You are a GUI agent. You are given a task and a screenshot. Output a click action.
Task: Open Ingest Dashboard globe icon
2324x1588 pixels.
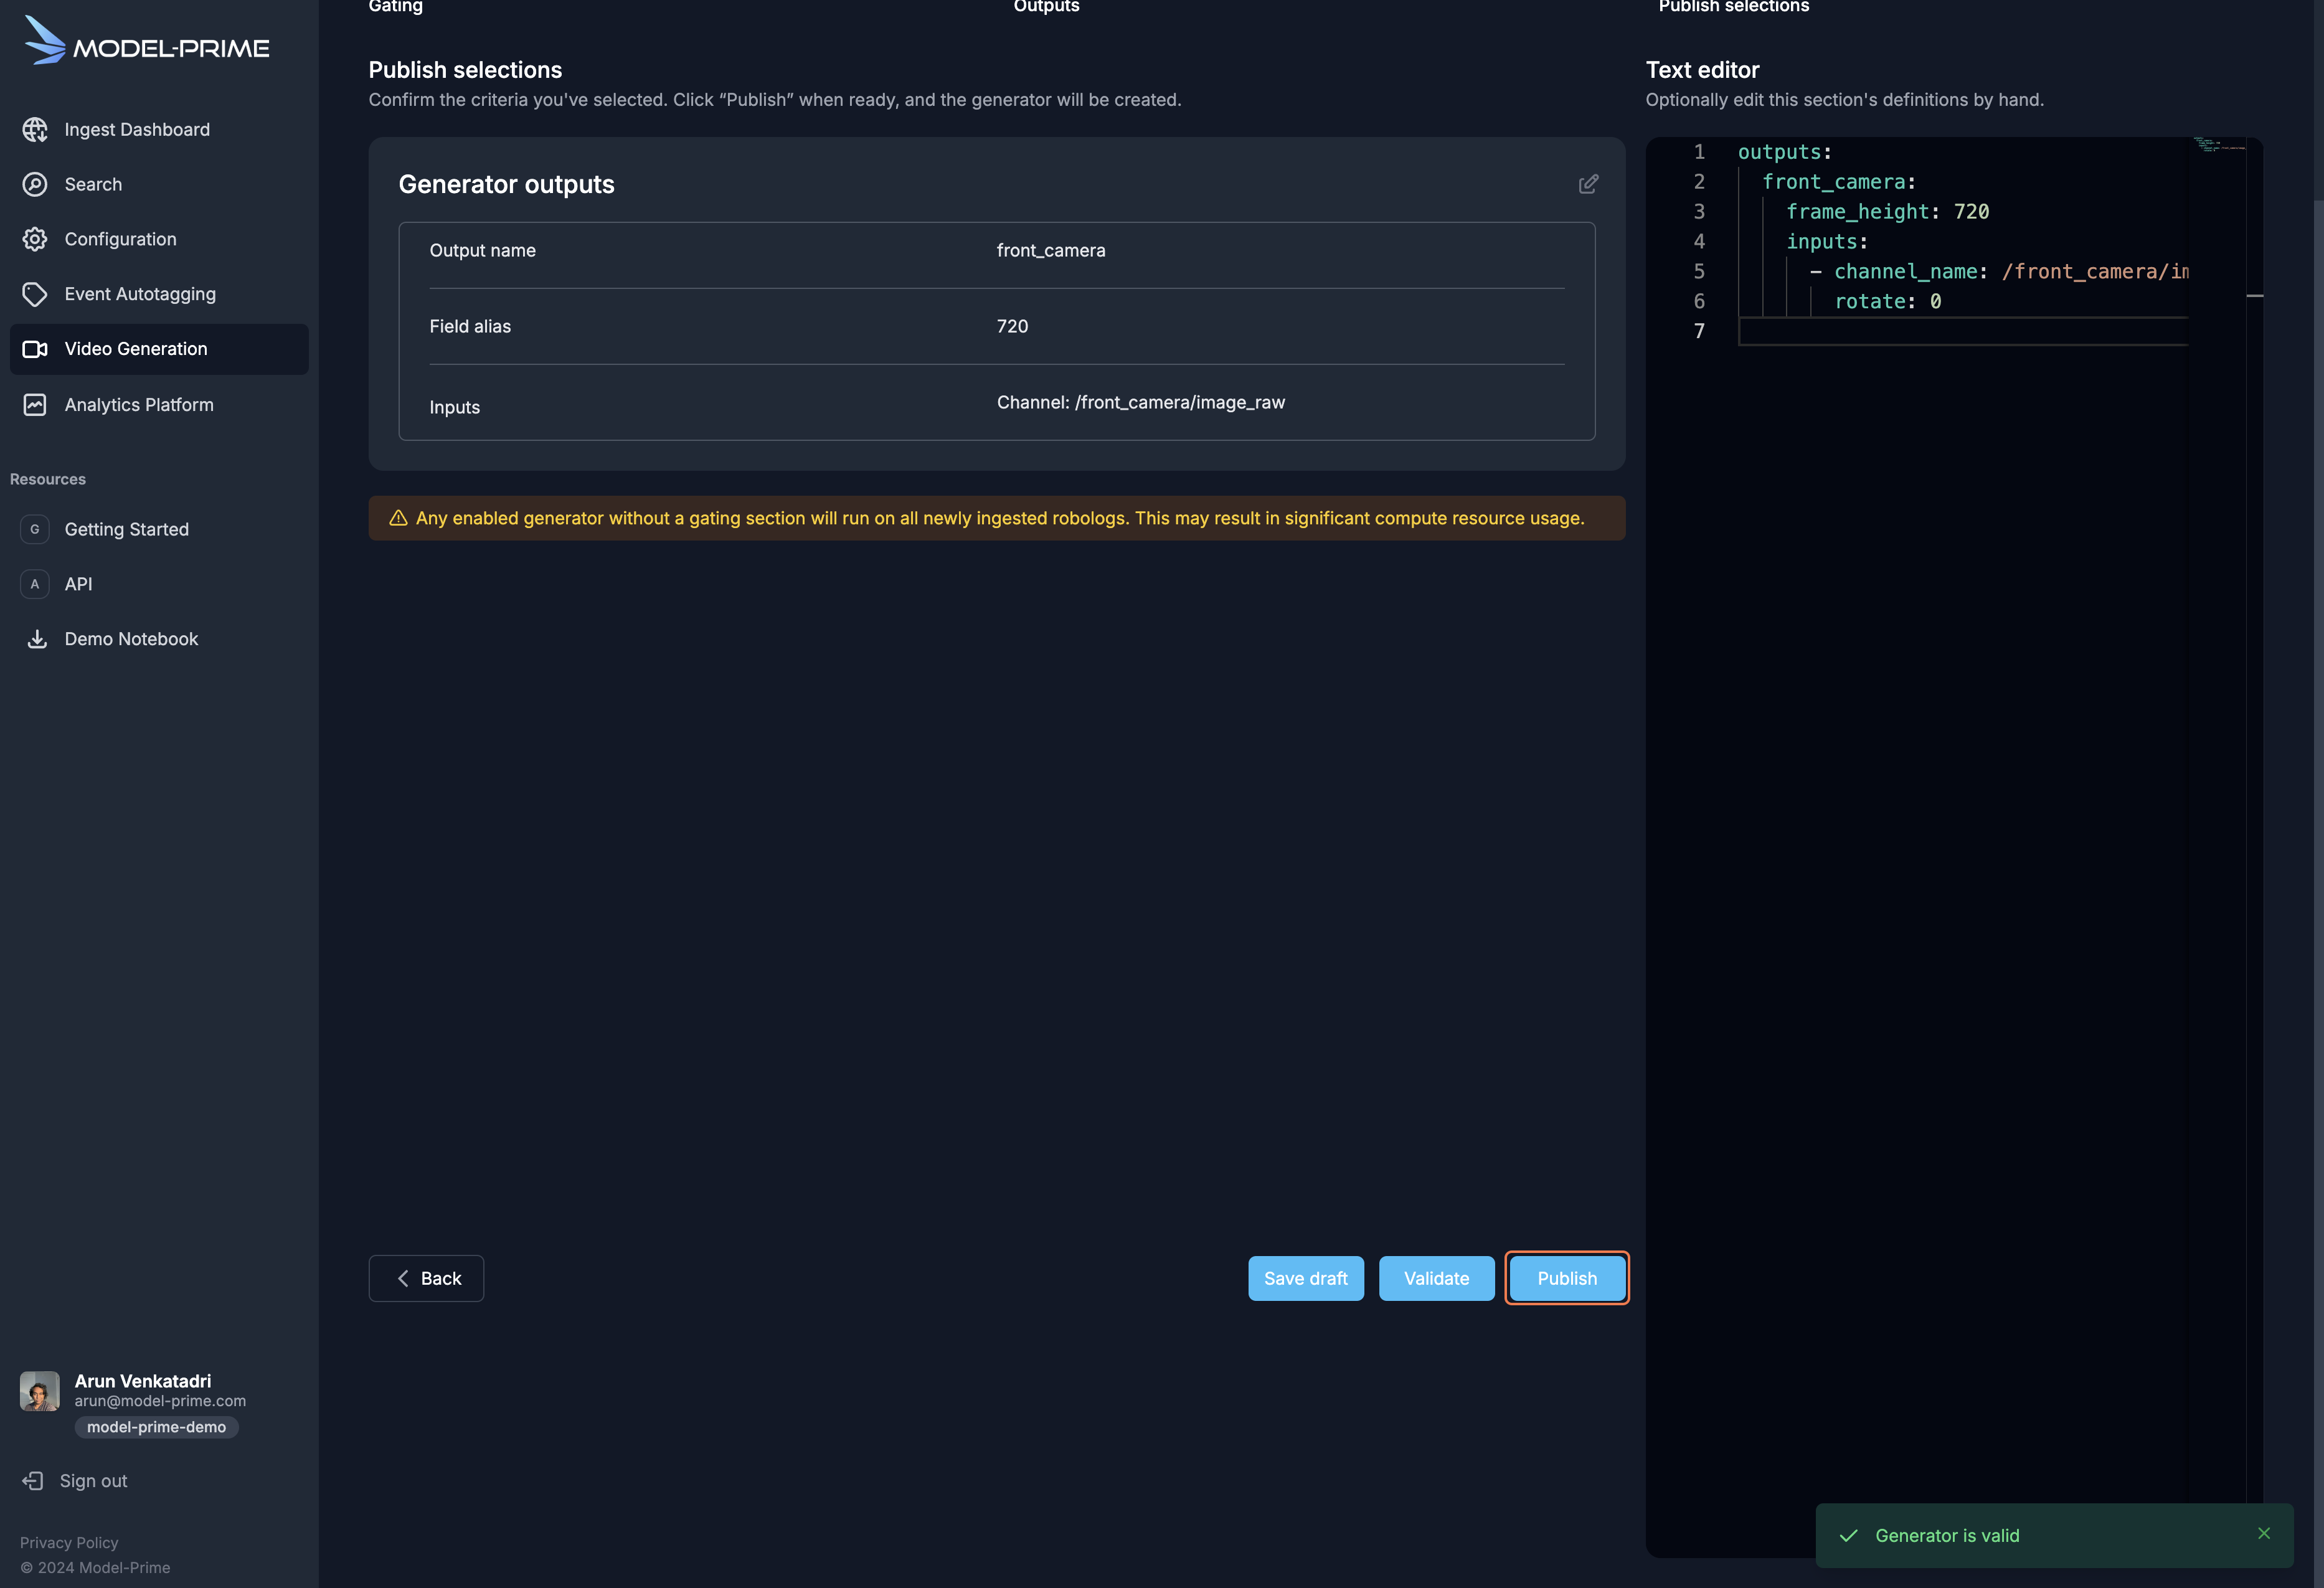pos(35,129)
